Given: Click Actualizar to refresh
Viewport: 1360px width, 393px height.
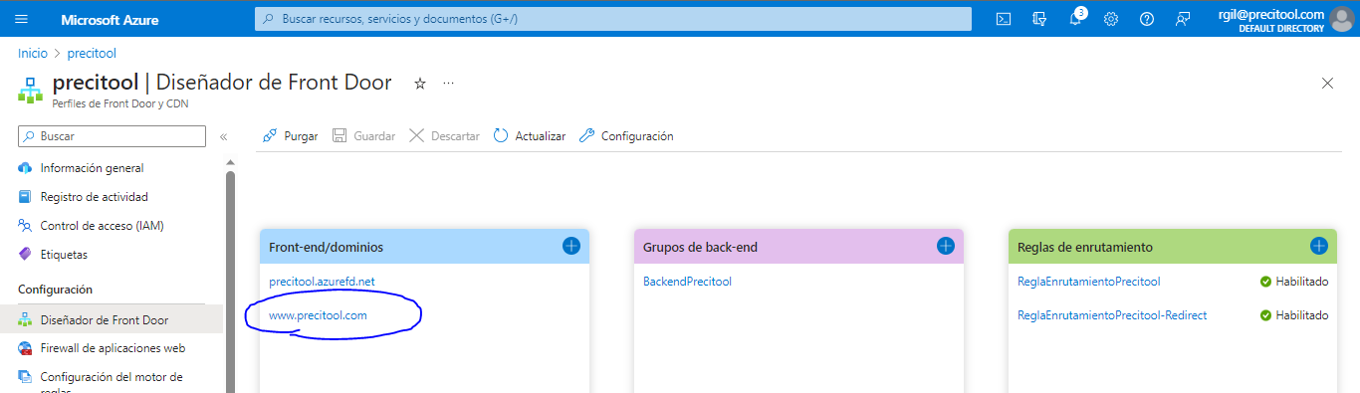Looking at the screenshot, I should pos(530,136).
